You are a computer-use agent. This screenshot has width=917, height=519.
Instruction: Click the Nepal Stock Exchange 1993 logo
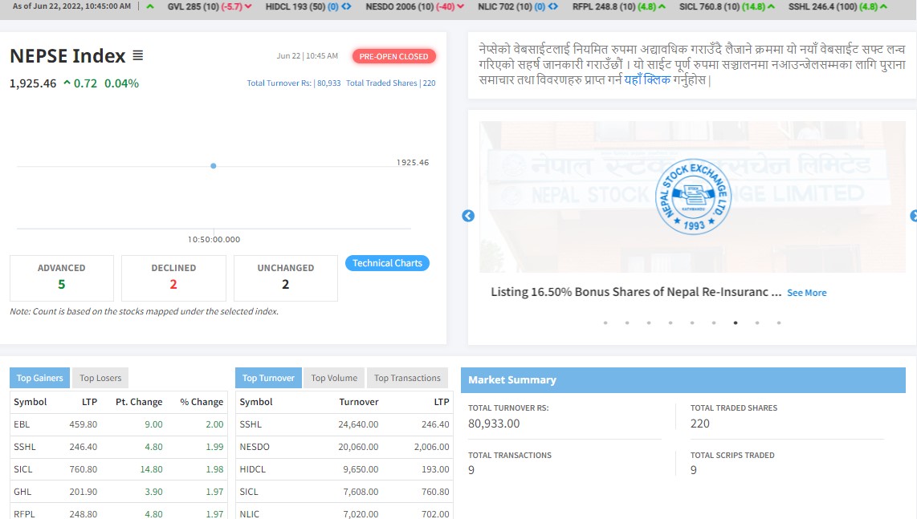693,197
